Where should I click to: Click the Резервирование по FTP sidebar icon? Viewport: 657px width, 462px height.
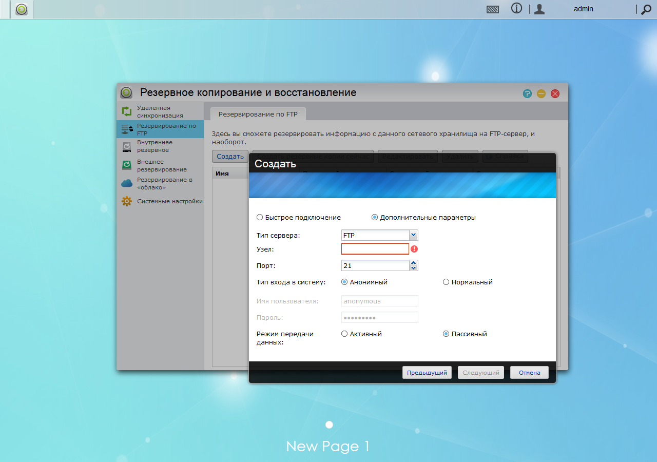point(127,129)
